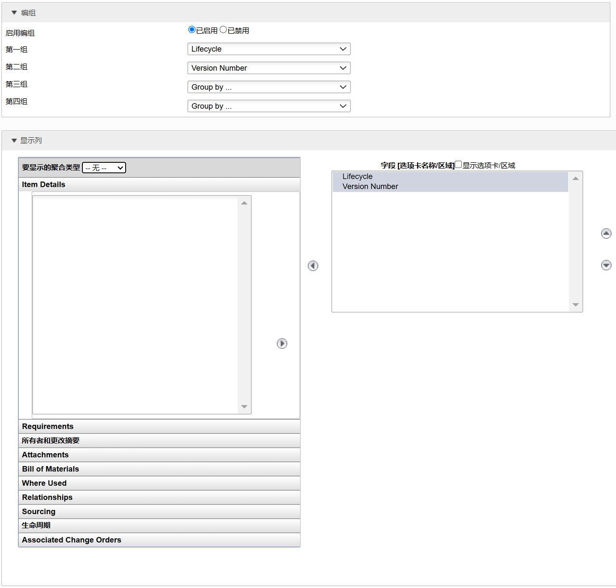Expand the Attachments accordion section
Viewport: 616px width, 588px height.
point(159,455)
